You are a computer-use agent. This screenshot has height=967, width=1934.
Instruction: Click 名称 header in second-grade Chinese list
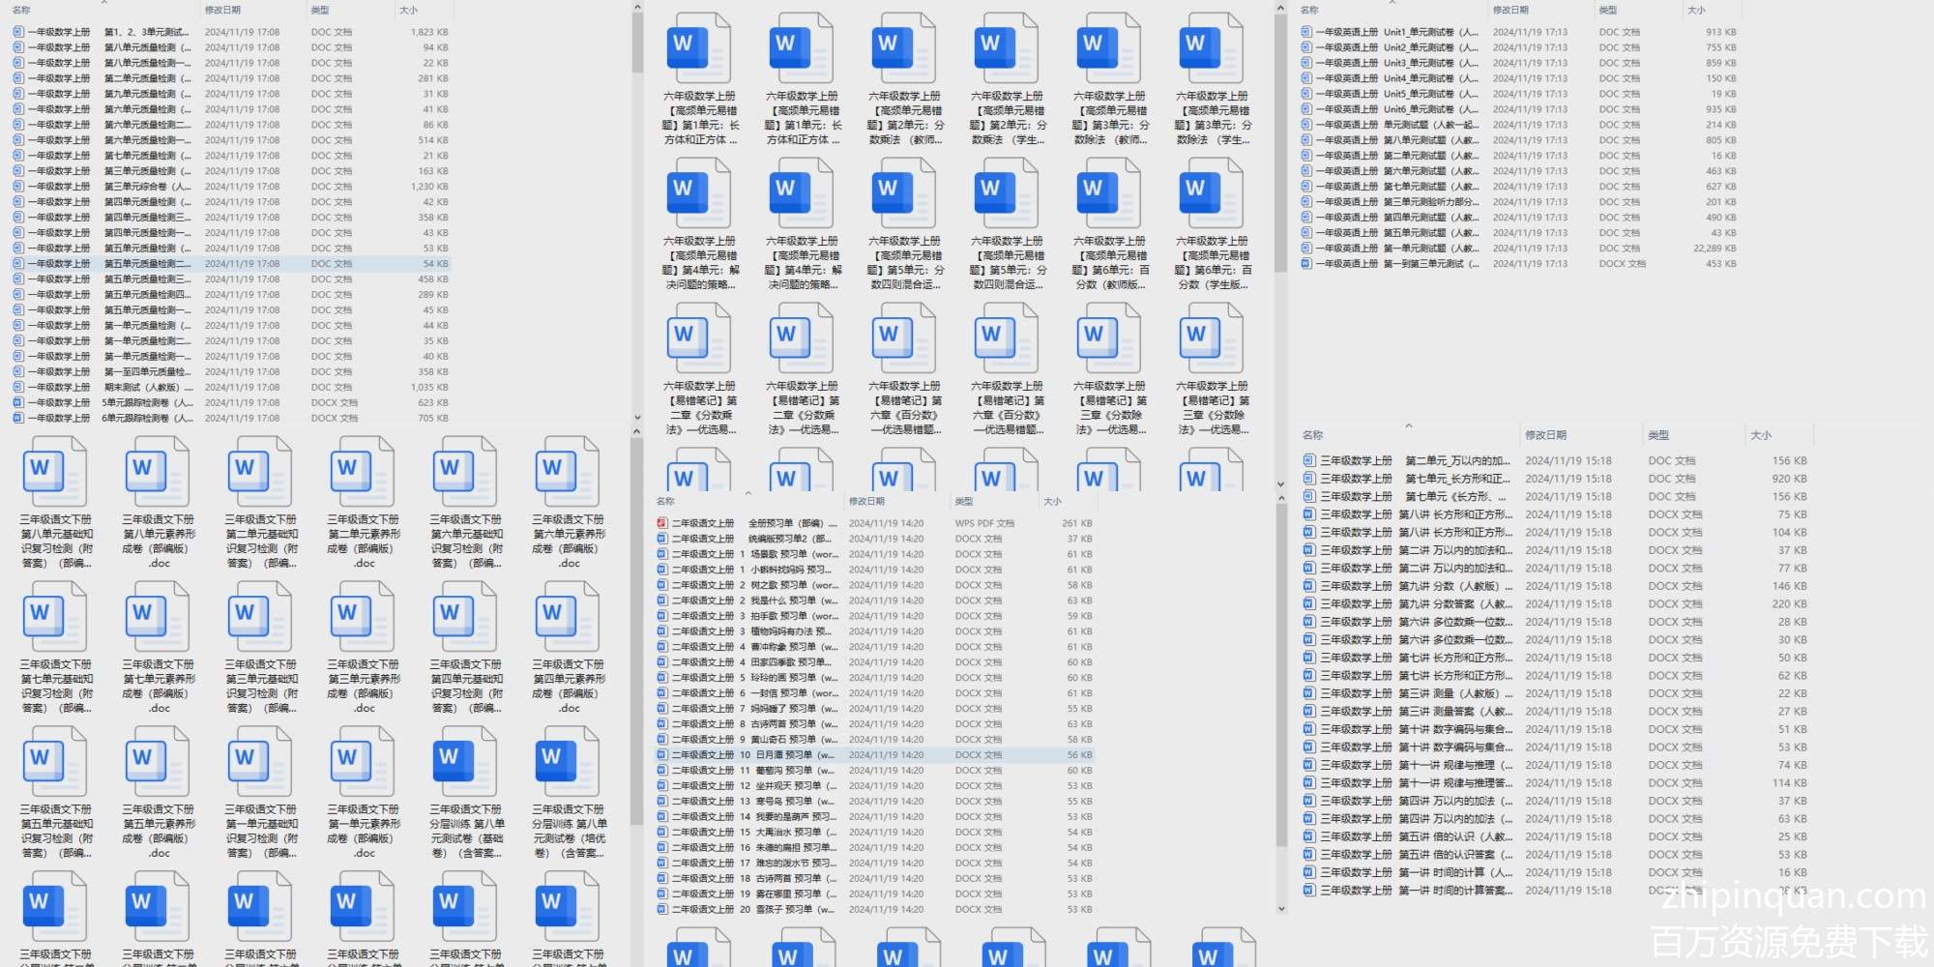point(665,501)
